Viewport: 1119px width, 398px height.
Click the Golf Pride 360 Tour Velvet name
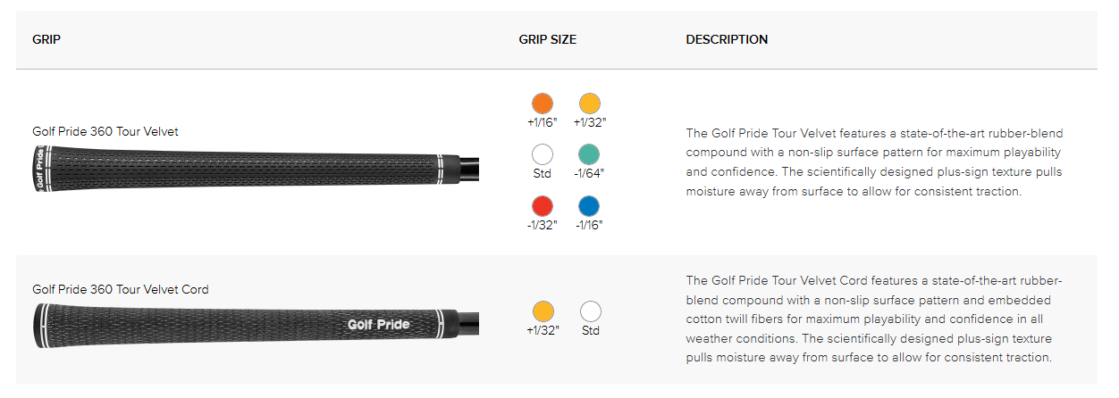(x=105, y=131)
